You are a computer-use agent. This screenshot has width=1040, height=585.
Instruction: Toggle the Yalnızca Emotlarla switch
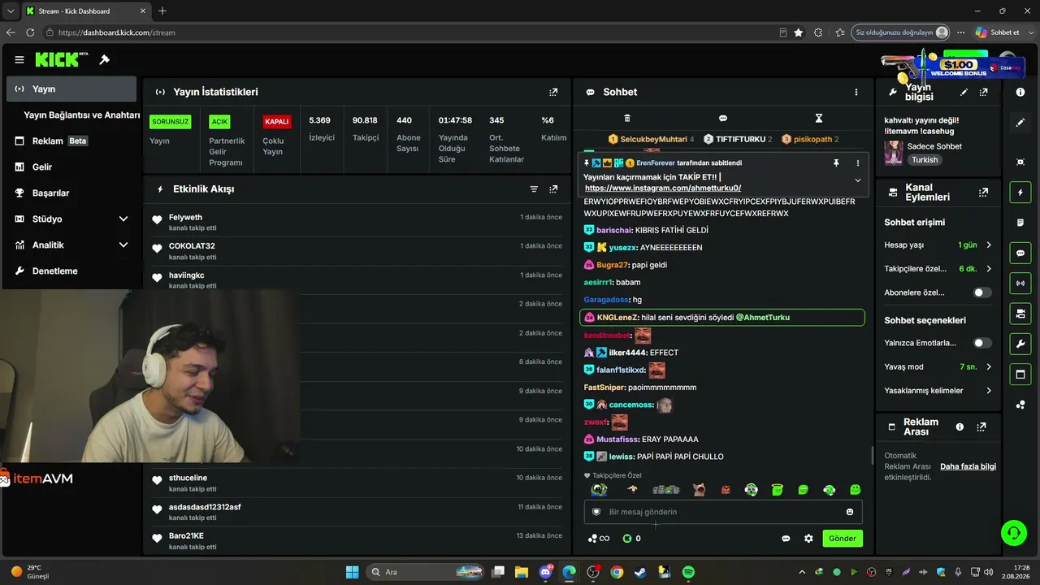pyautogui.click(x=982, y=343)
